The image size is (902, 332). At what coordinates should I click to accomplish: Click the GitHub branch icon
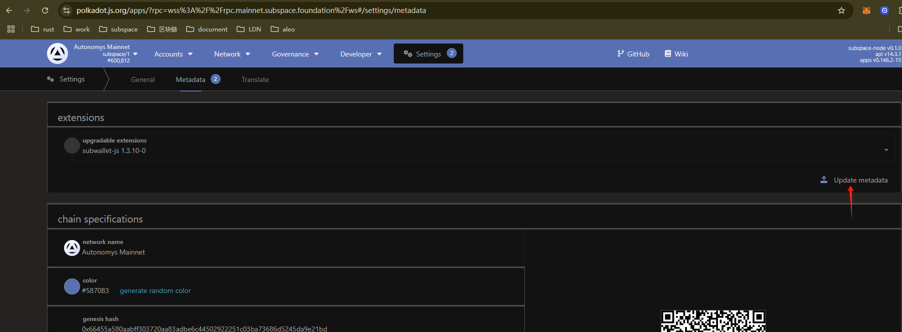[620, 53]
